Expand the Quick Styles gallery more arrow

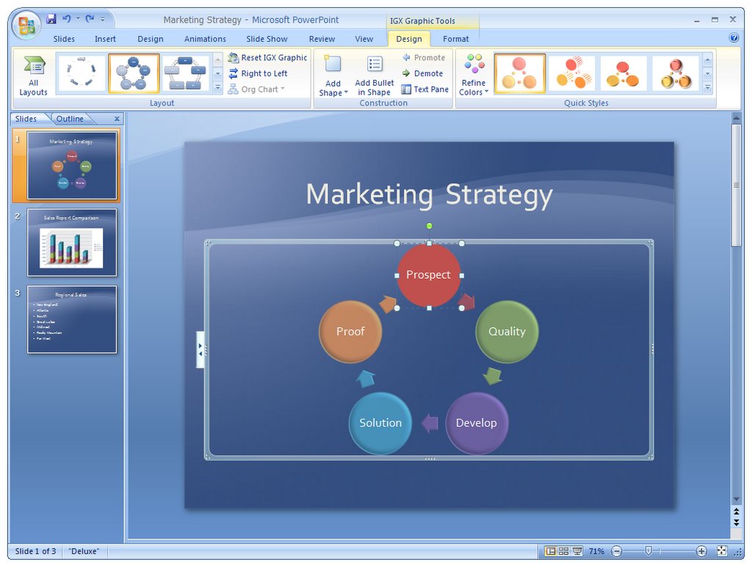click(707, 87)
